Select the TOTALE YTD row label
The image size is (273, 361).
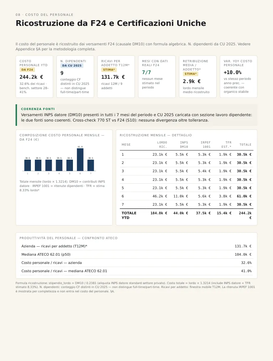129,215
